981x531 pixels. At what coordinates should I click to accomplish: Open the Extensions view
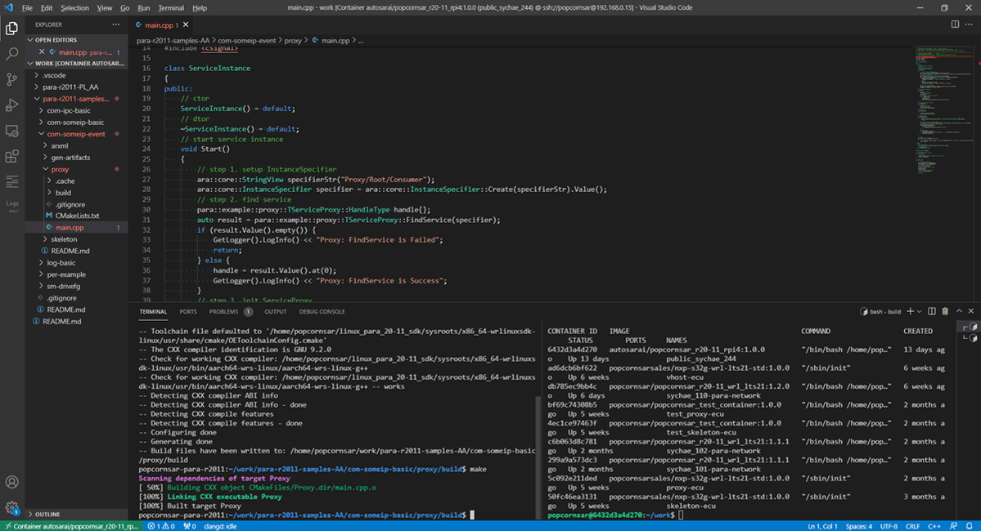[x=12, y=156]
